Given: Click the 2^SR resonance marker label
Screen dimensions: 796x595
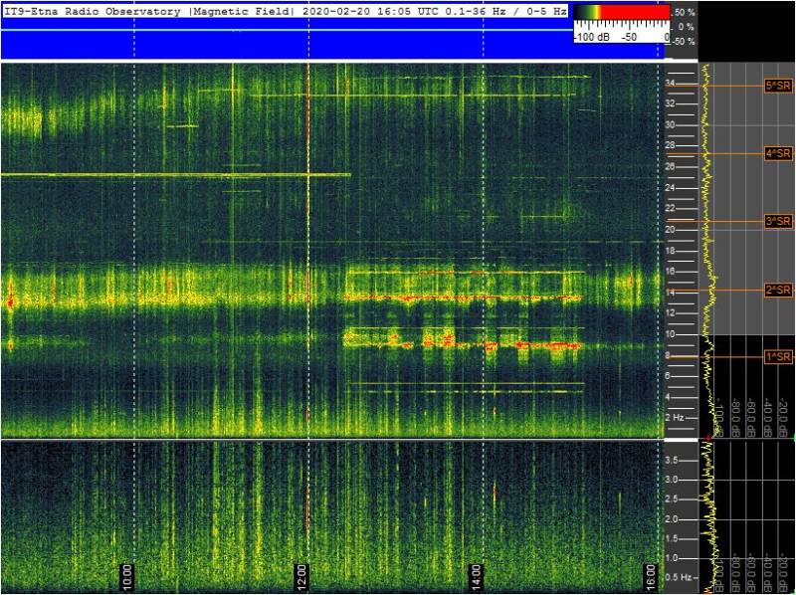Looking at the screenshot, I should pos(778,290).
